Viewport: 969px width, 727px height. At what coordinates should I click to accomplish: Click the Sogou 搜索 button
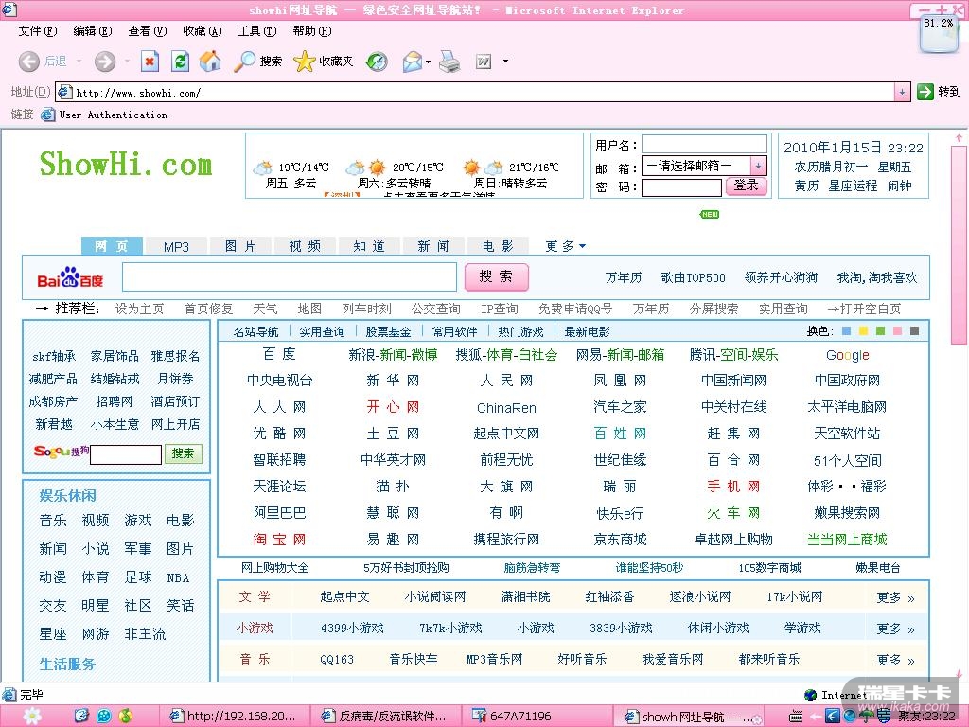(x=183, y=453)
